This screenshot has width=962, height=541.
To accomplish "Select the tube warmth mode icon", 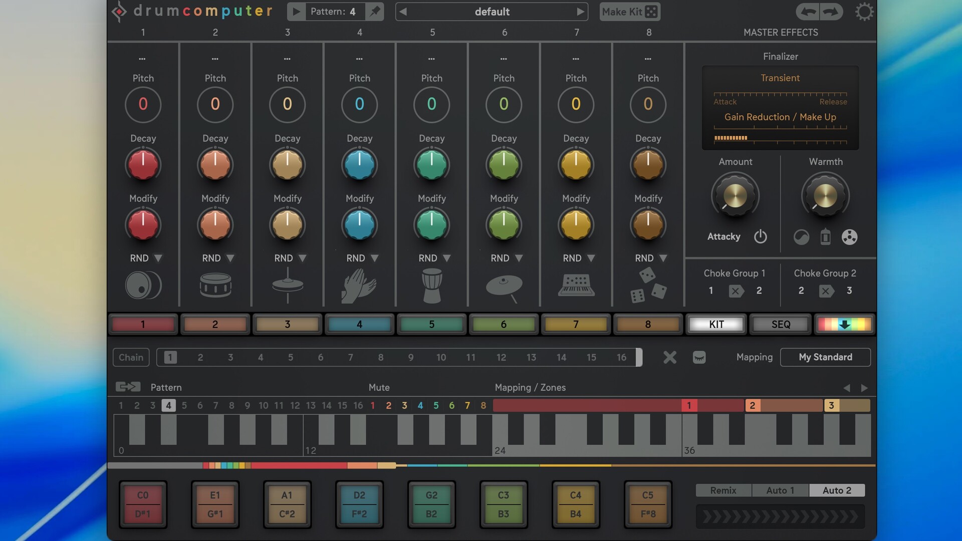I will 826,237.
